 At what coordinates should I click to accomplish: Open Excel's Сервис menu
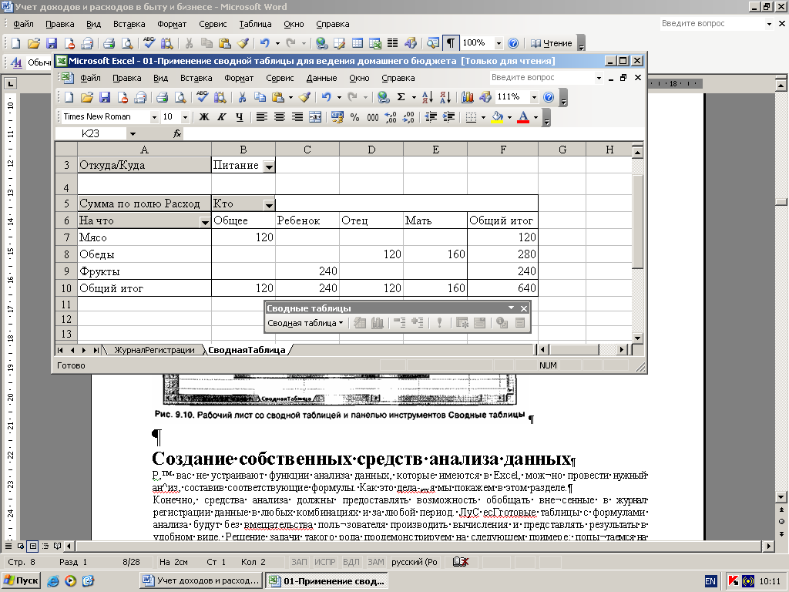(x=280, y=78)
